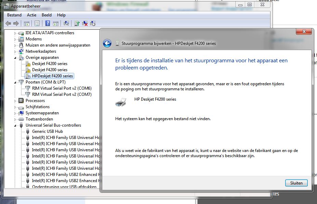Expand the Schijfstations node
This screenshot has height=204, width=317.
pyautogui.click(x=15, y=107)
